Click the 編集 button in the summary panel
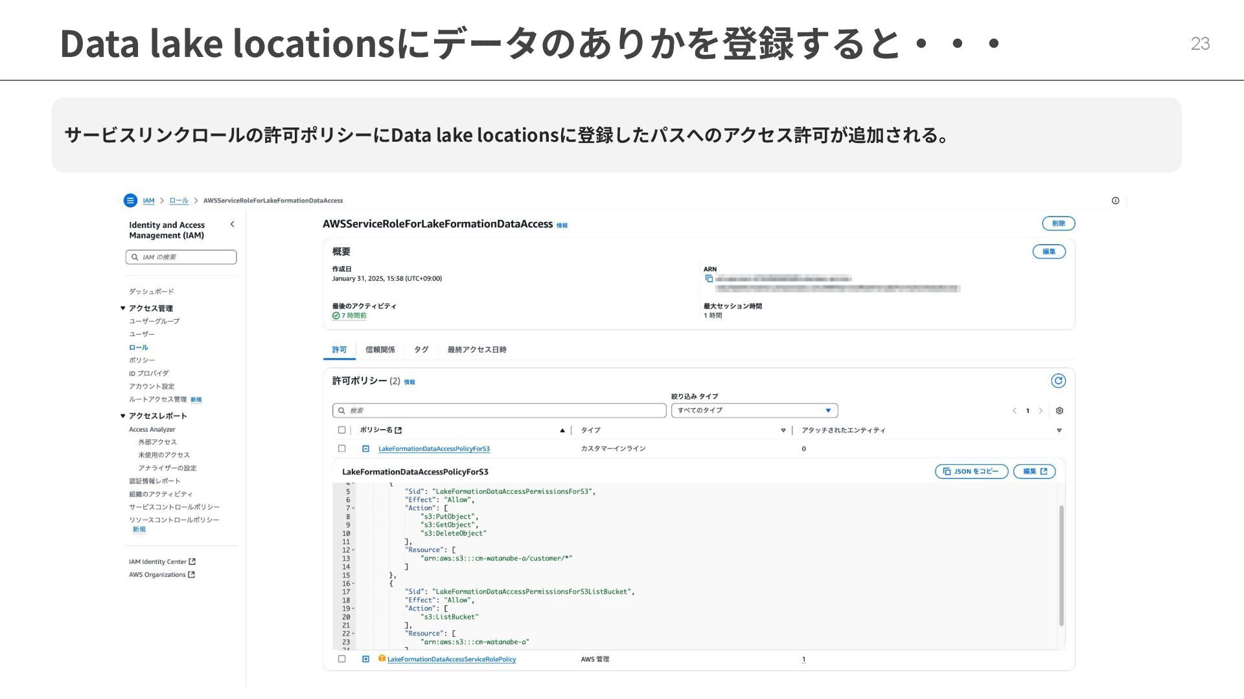Viewport: 1244px width, 699px height. tap(1049, 251)
